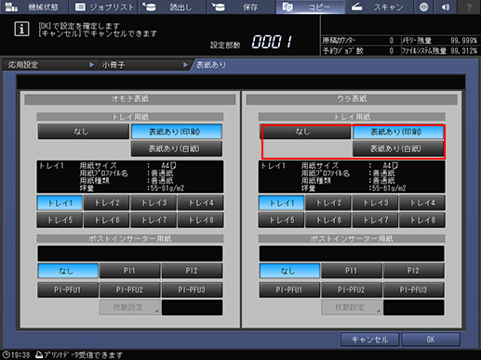
Task: Select PI-PFU1 for オモテ表紙
Action: [x=68, y=289]
